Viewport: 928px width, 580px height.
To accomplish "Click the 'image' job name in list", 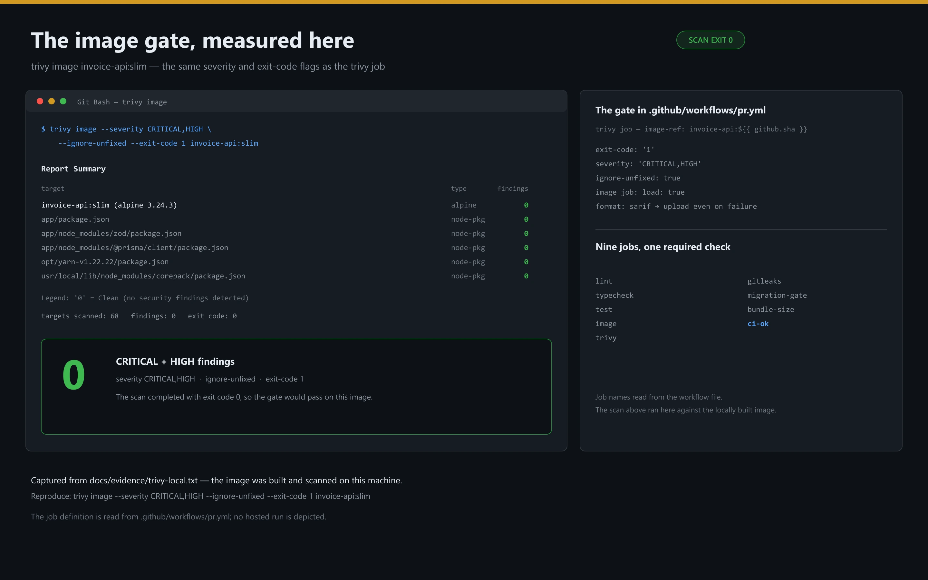I will click(606, 324).
